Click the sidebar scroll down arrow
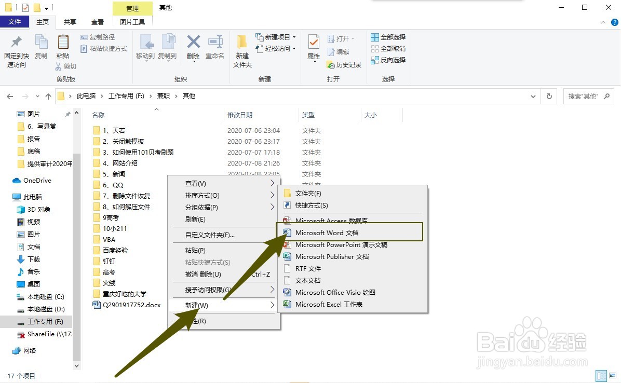Screen dimensions: 621x383 [76, 366]
